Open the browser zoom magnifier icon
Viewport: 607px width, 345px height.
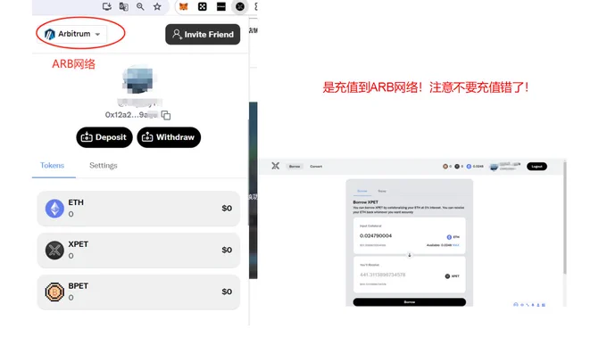click(140, 6)
